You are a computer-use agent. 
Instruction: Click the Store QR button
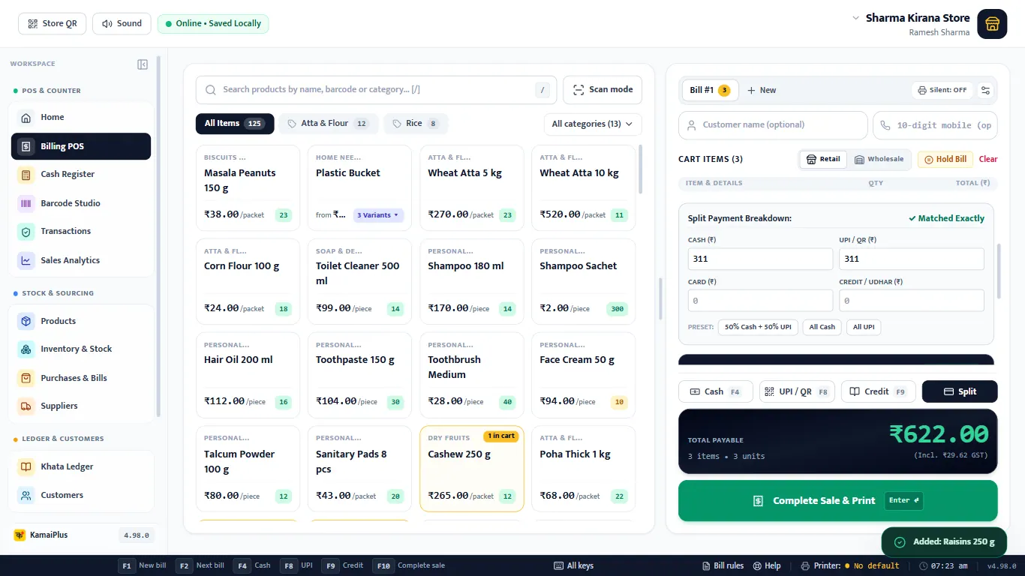(53, 24)
